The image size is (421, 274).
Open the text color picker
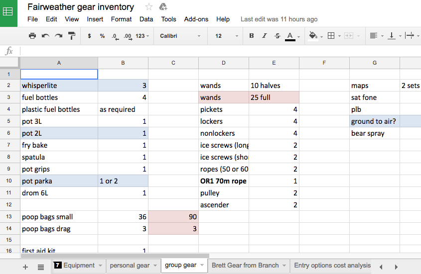coord(290,36)
